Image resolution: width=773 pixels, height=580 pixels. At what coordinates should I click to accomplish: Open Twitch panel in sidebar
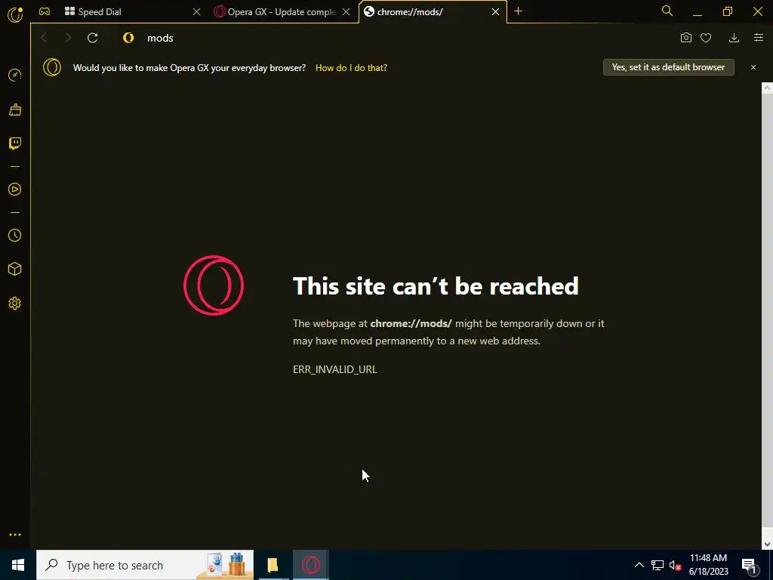[x=15, y=143]
